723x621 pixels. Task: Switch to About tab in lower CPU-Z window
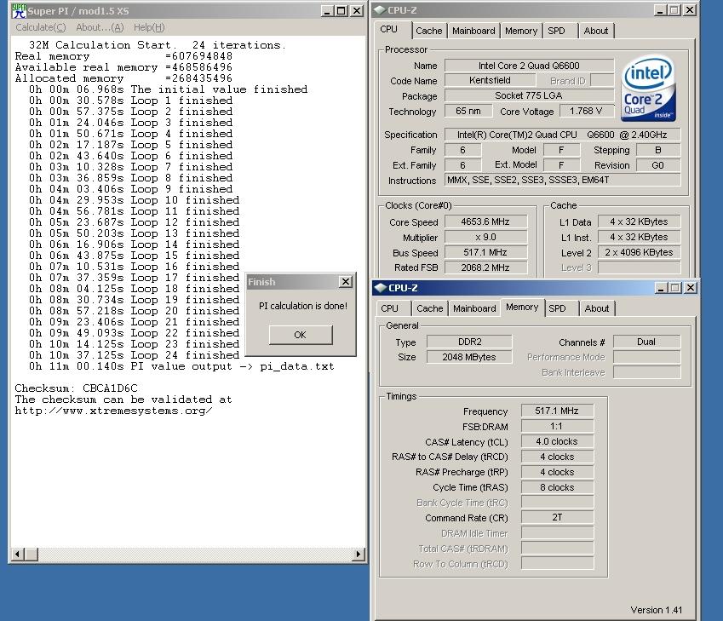point(597,308)
